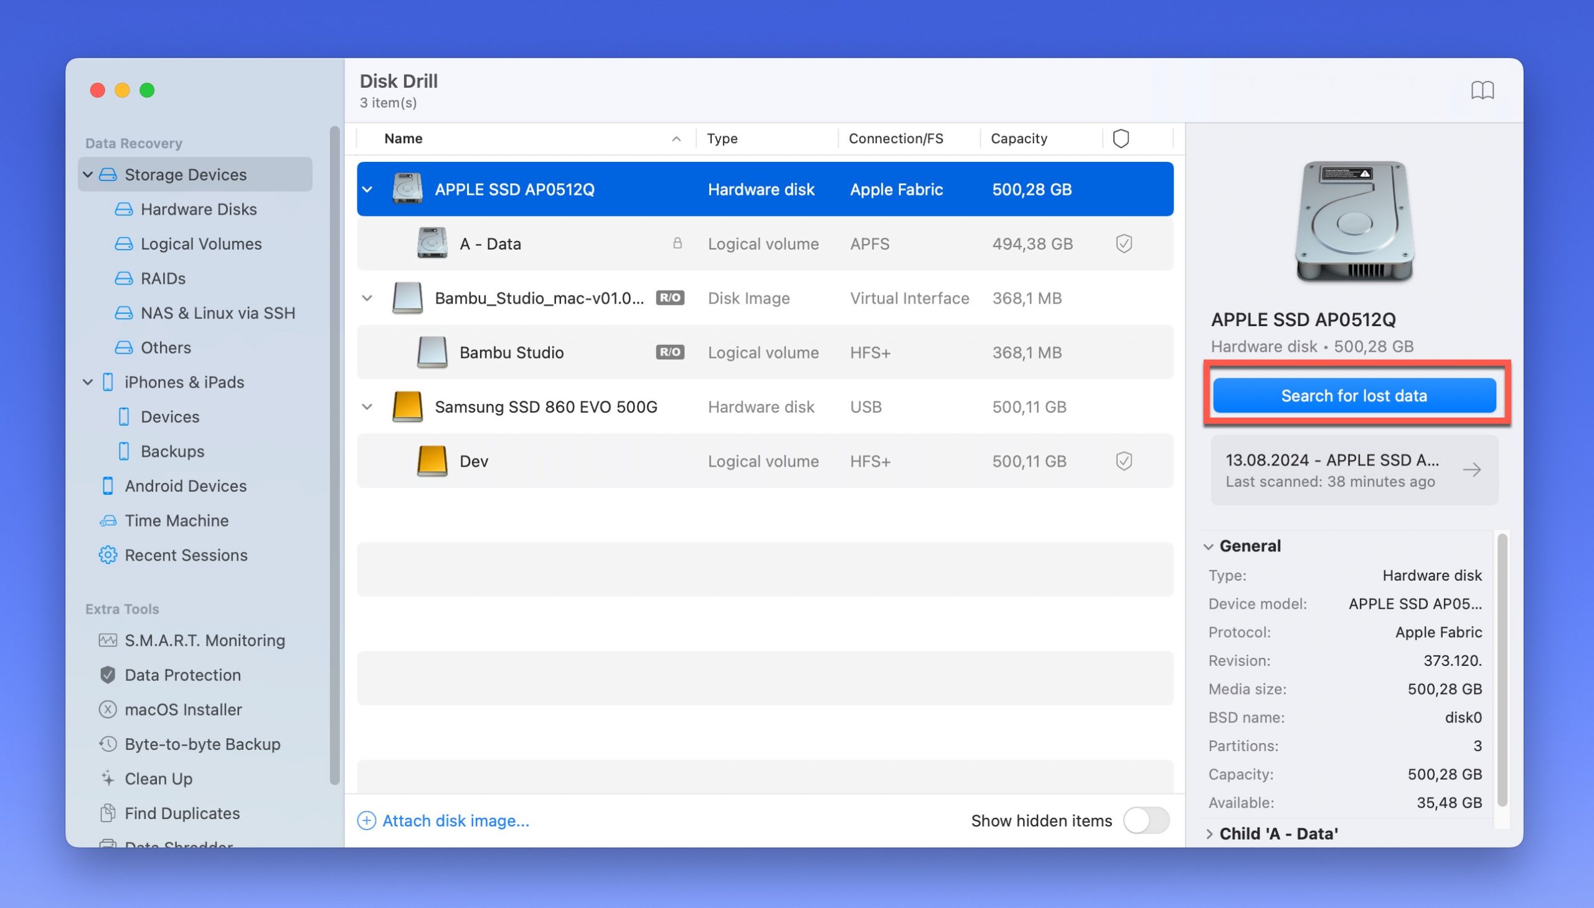The width and height of the screenshot is (1594, 908).
Task: Select the A - Data logical volume
Action: [x=491, y=243]
